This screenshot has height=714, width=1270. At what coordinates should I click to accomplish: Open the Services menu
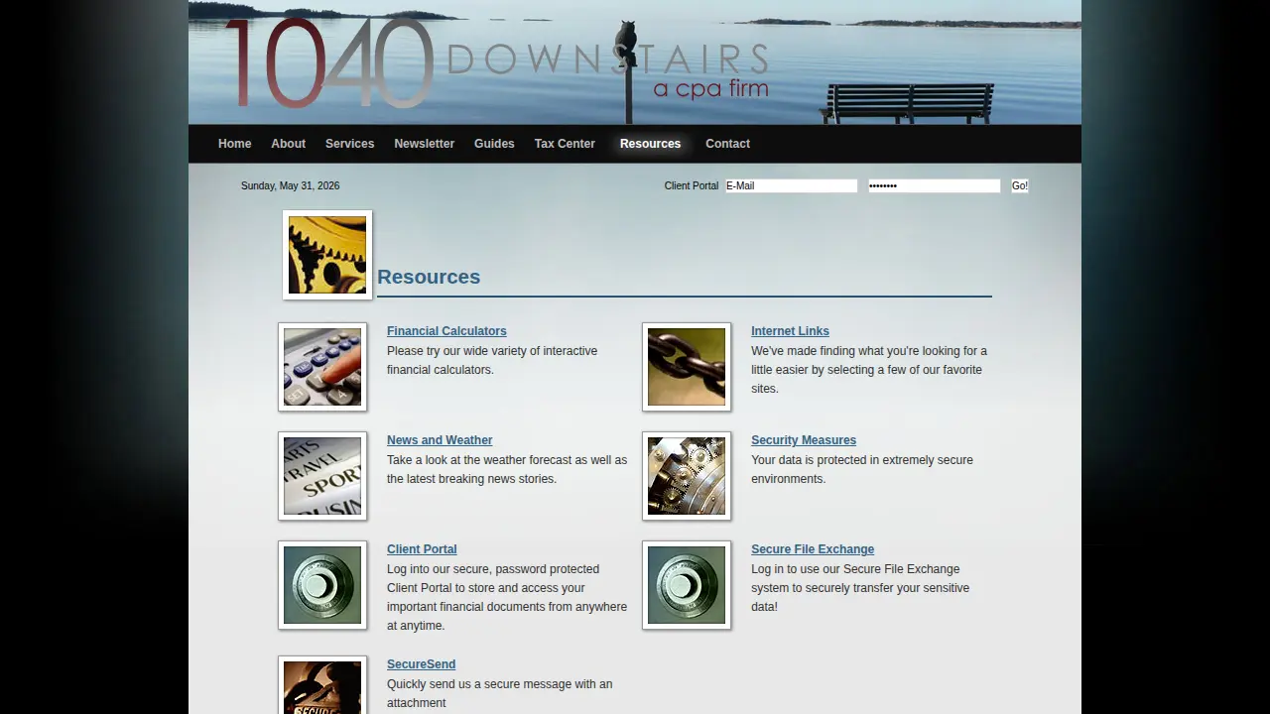click(x=349, y=144)
